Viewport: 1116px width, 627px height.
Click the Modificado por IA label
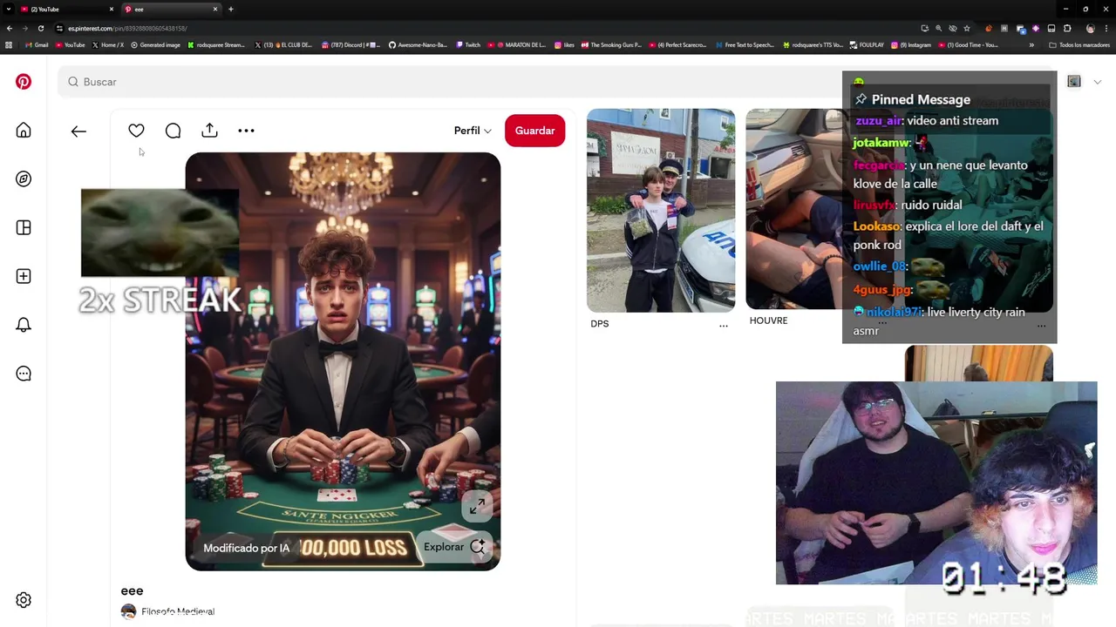coord(246,548)
